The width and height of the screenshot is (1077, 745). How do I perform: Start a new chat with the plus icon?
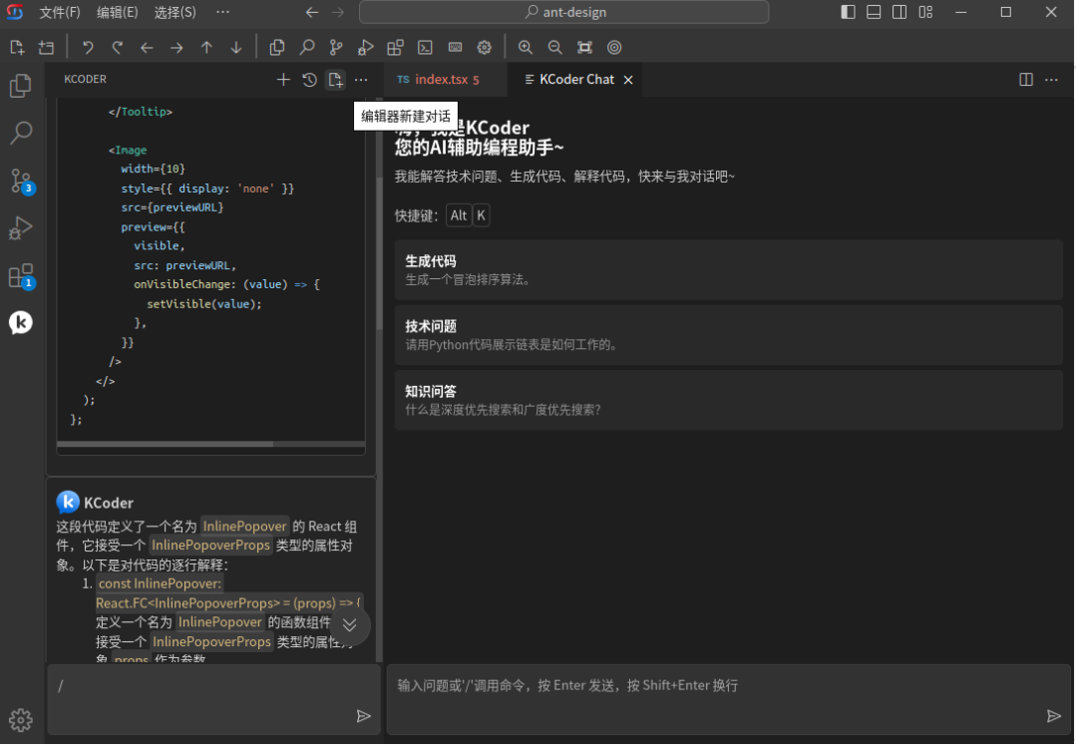click(283, 80)
